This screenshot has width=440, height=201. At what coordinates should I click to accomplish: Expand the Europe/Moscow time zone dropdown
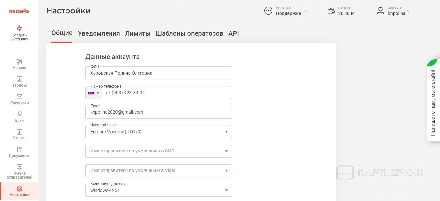(x=226, y=132)
